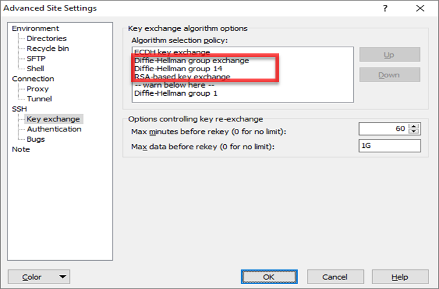This screenshot has width=439, height=289.
Task: Click the question mark help icon
Action: click(386, 9)
